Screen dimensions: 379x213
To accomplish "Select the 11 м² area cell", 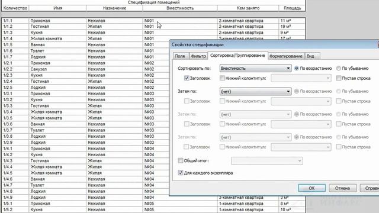I will tap(292, 21).
